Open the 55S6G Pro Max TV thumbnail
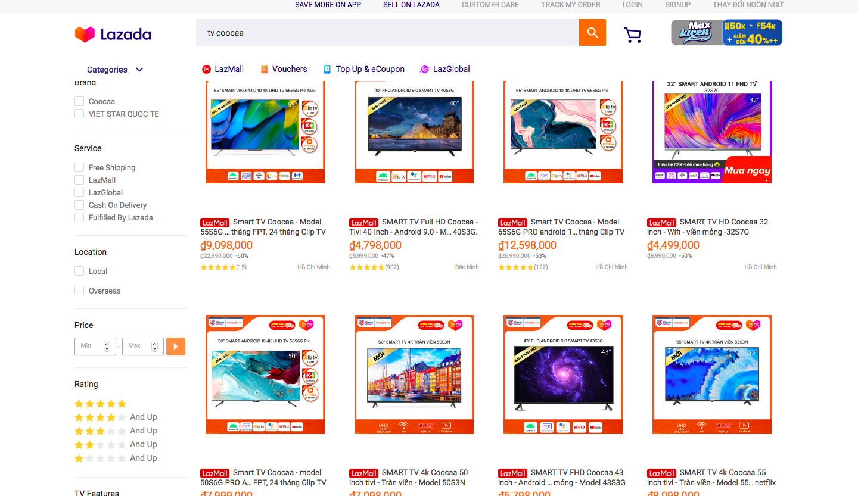The height and width of the screenshot is (496, 858). (x=265, y=132)
